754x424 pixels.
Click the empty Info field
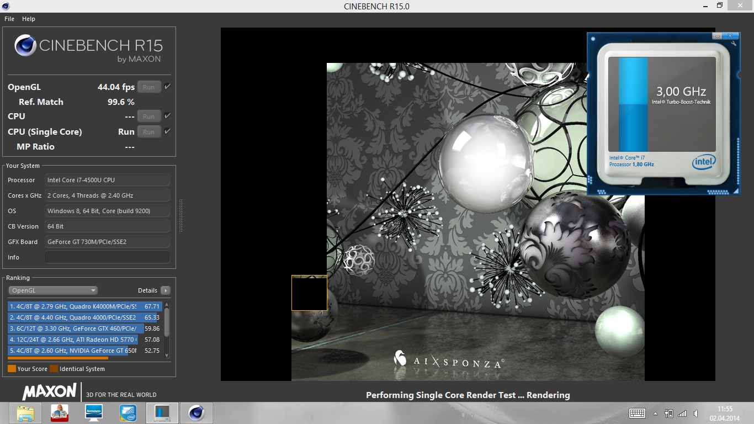coord(107,257)
